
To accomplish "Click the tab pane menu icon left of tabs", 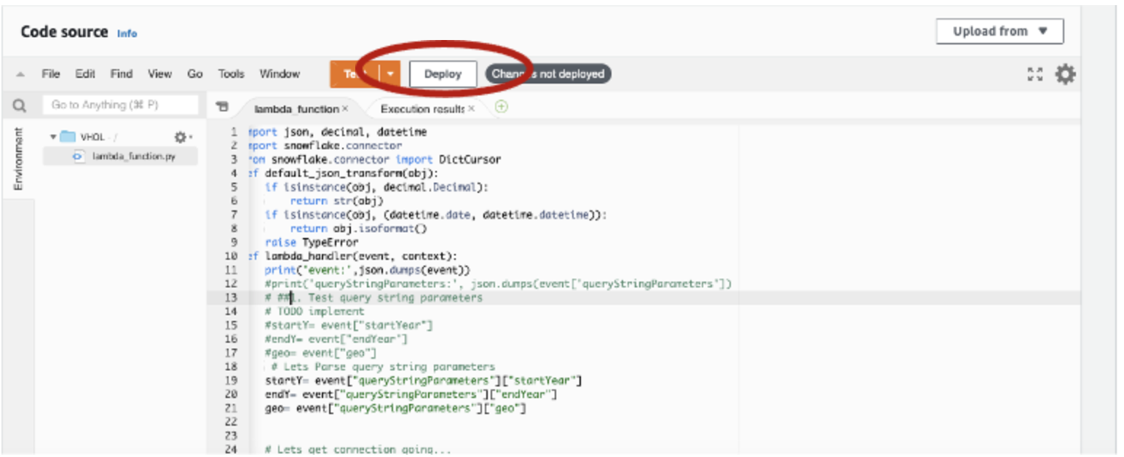I will coord(223,107).
